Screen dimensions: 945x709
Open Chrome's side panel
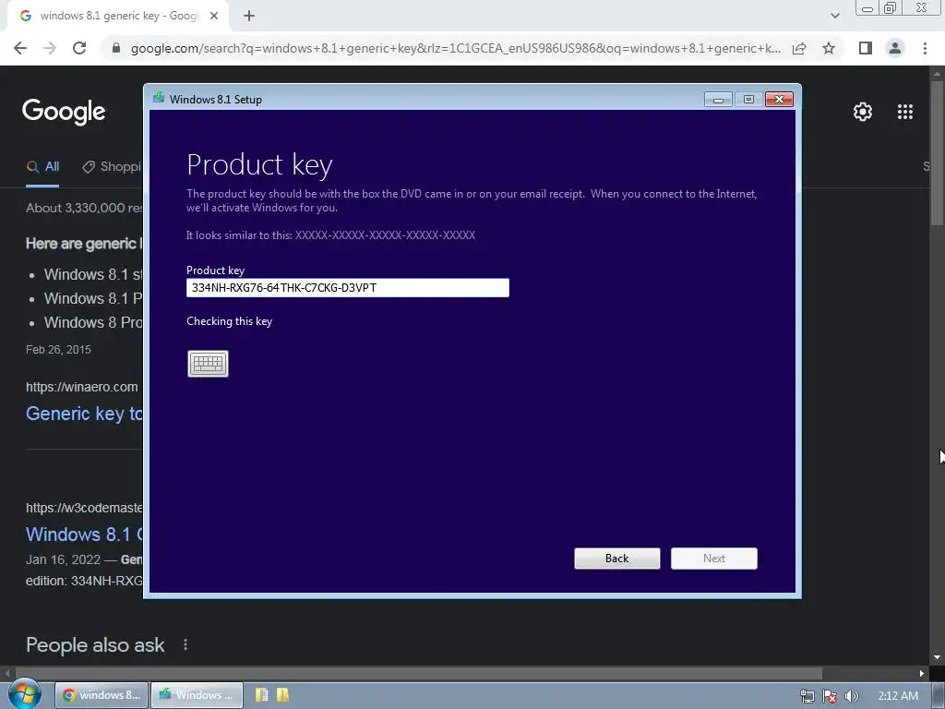tap(866, 48)
